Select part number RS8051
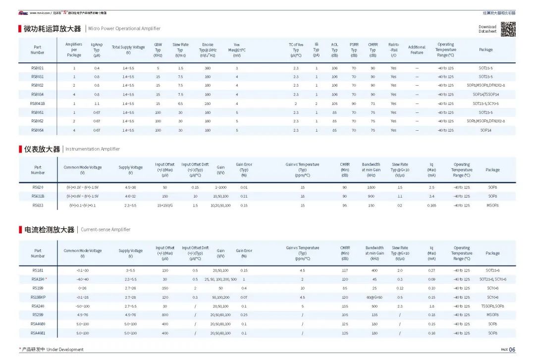535x363 pixels. (x=38, y=112)
